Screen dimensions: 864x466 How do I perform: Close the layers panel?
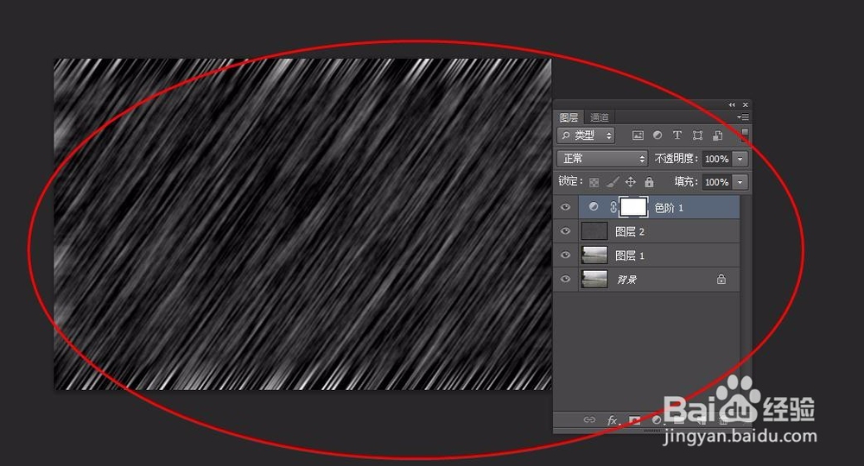tap(746, 104)
